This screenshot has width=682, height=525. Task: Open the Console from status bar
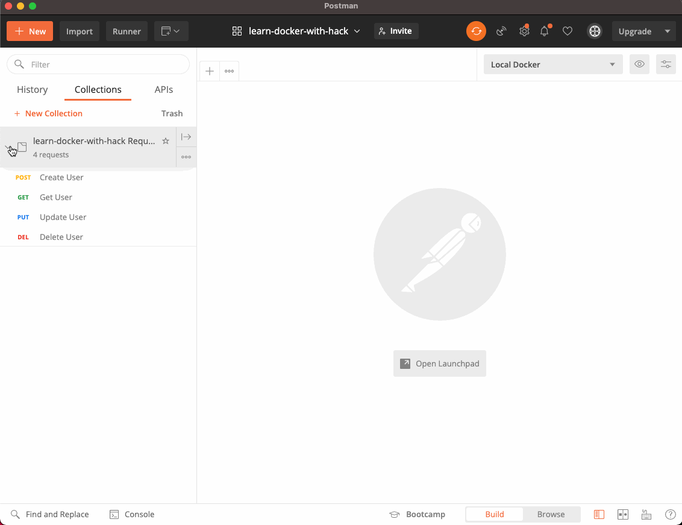tap(132, 515)
